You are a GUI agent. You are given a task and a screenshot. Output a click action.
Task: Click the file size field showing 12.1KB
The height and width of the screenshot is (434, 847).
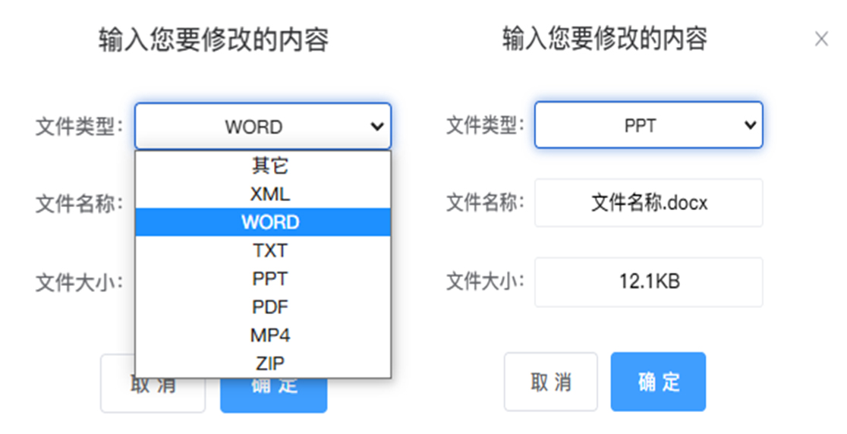point(648,282)
